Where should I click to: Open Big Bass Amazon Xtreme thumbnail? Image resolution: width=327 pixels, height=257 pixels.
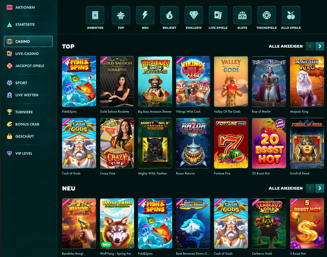pyautogui.click(x=155, y=82)
